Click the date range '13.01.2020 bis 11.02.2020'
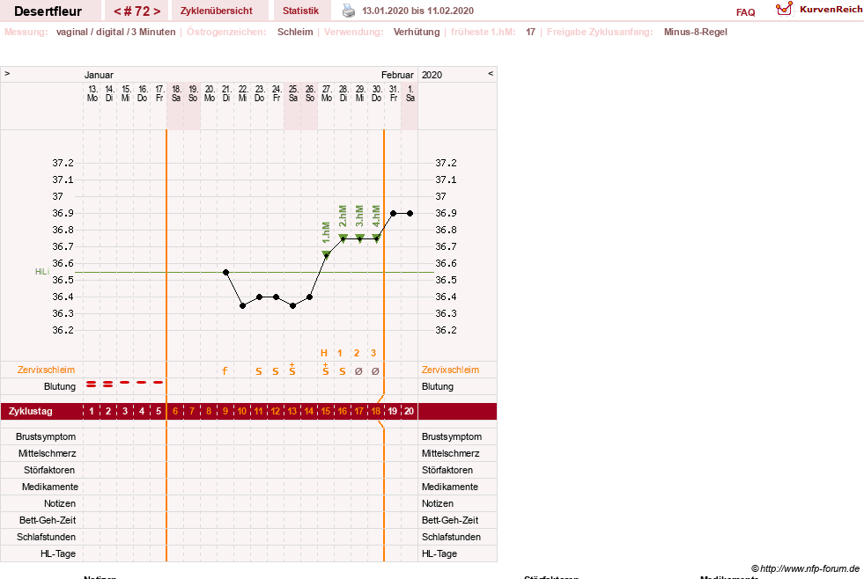The width and height of the screenshot is (864, 579). point(417,11)
